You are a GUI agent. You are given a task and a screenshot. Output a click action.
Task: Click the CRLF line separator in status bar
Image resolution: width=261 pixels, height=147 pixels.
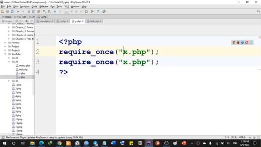click(234, 137)
